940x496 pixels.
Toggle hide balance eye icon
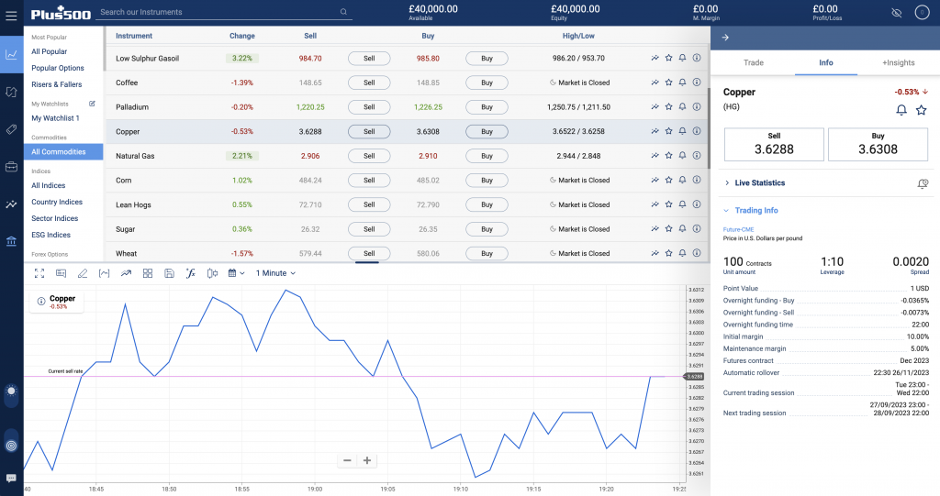coord(896,13)
